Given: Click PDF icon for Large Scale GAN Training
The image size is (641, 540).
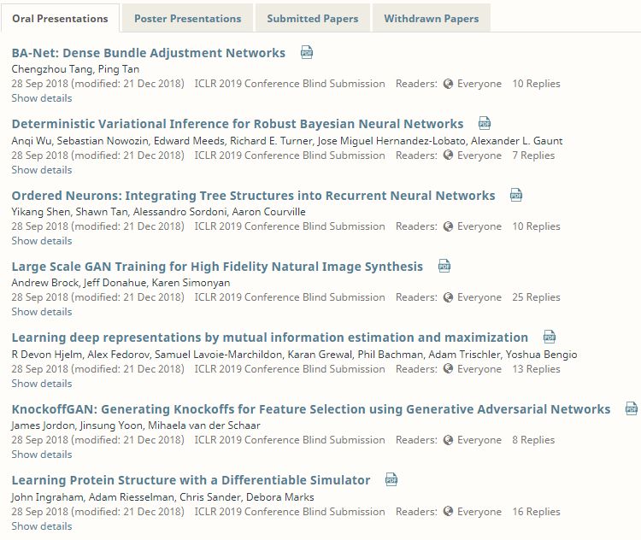Looking at the screenshot, I should pos(444,266).
